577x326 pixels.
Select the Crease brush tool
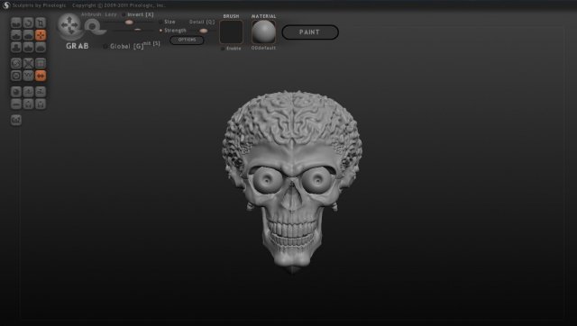tap(16, 23)
